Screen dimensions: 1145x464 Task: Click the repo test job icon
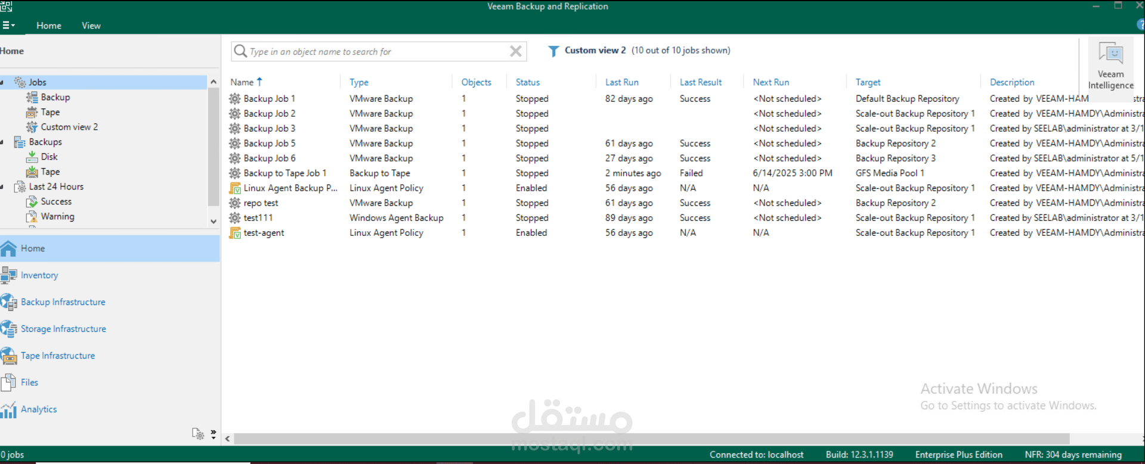click(235, 203)
